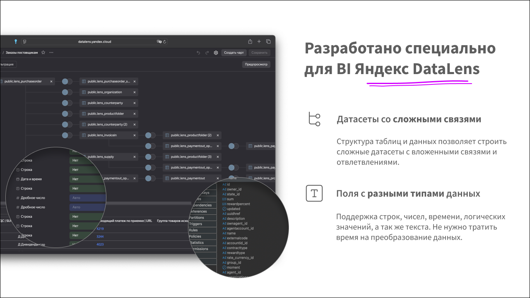Star the Заказы поставщикам dataset as favorite

click(x=43, y=53)
